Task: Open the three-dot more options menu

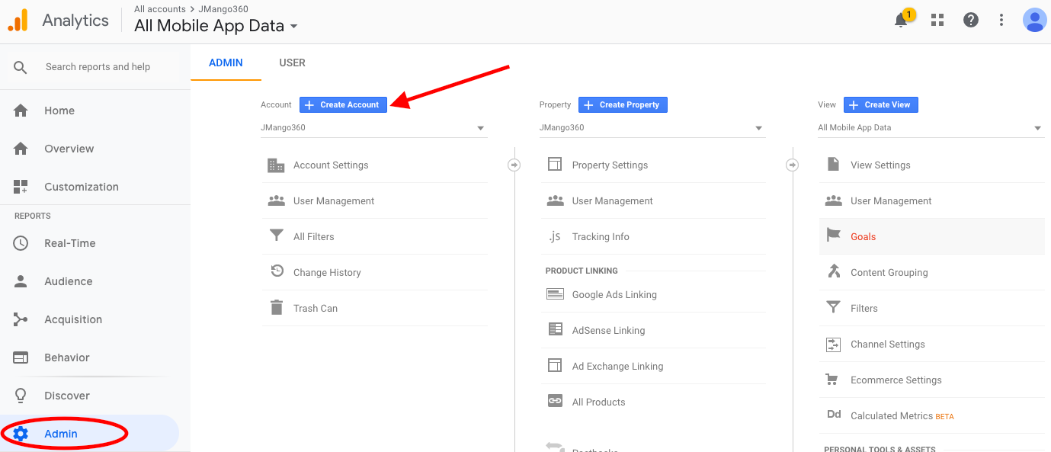Action: point(1001,20)
